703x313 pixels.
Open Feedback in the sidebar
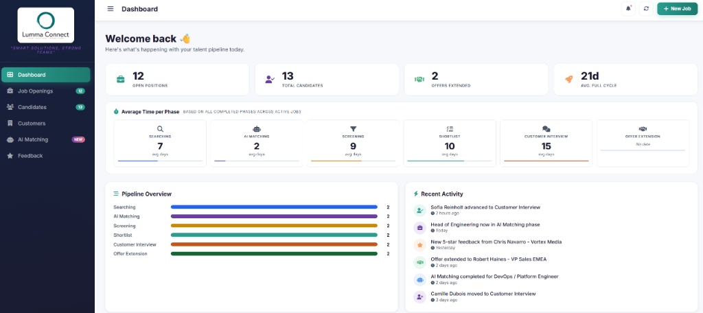coord(46,156)
